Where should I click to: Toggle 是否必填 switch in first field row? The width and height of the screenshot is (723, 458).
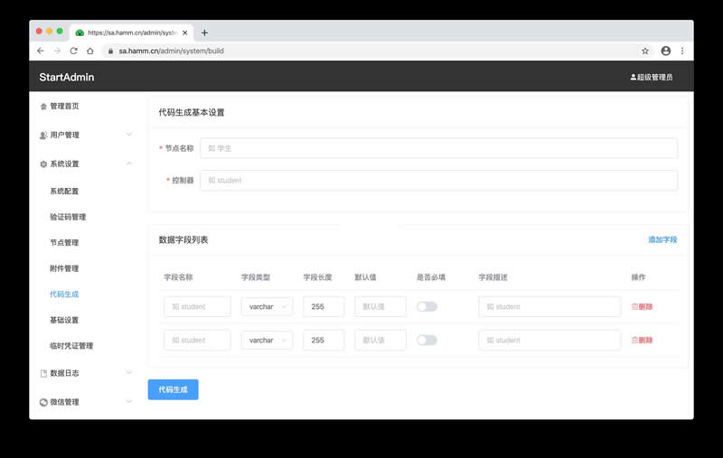[x=427, y=306]
